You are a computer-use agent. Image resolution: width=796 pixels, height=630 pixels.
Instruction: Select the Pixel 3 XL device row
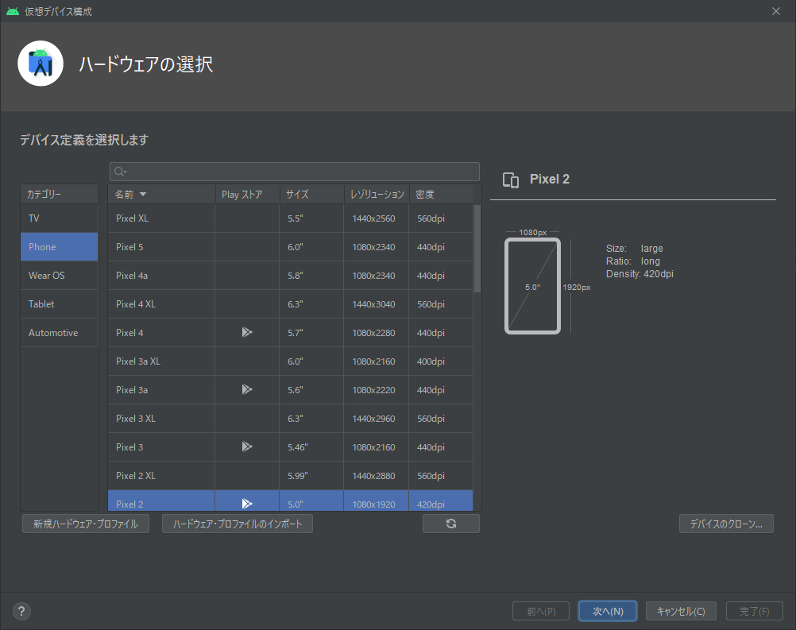[x=291, y=419]
